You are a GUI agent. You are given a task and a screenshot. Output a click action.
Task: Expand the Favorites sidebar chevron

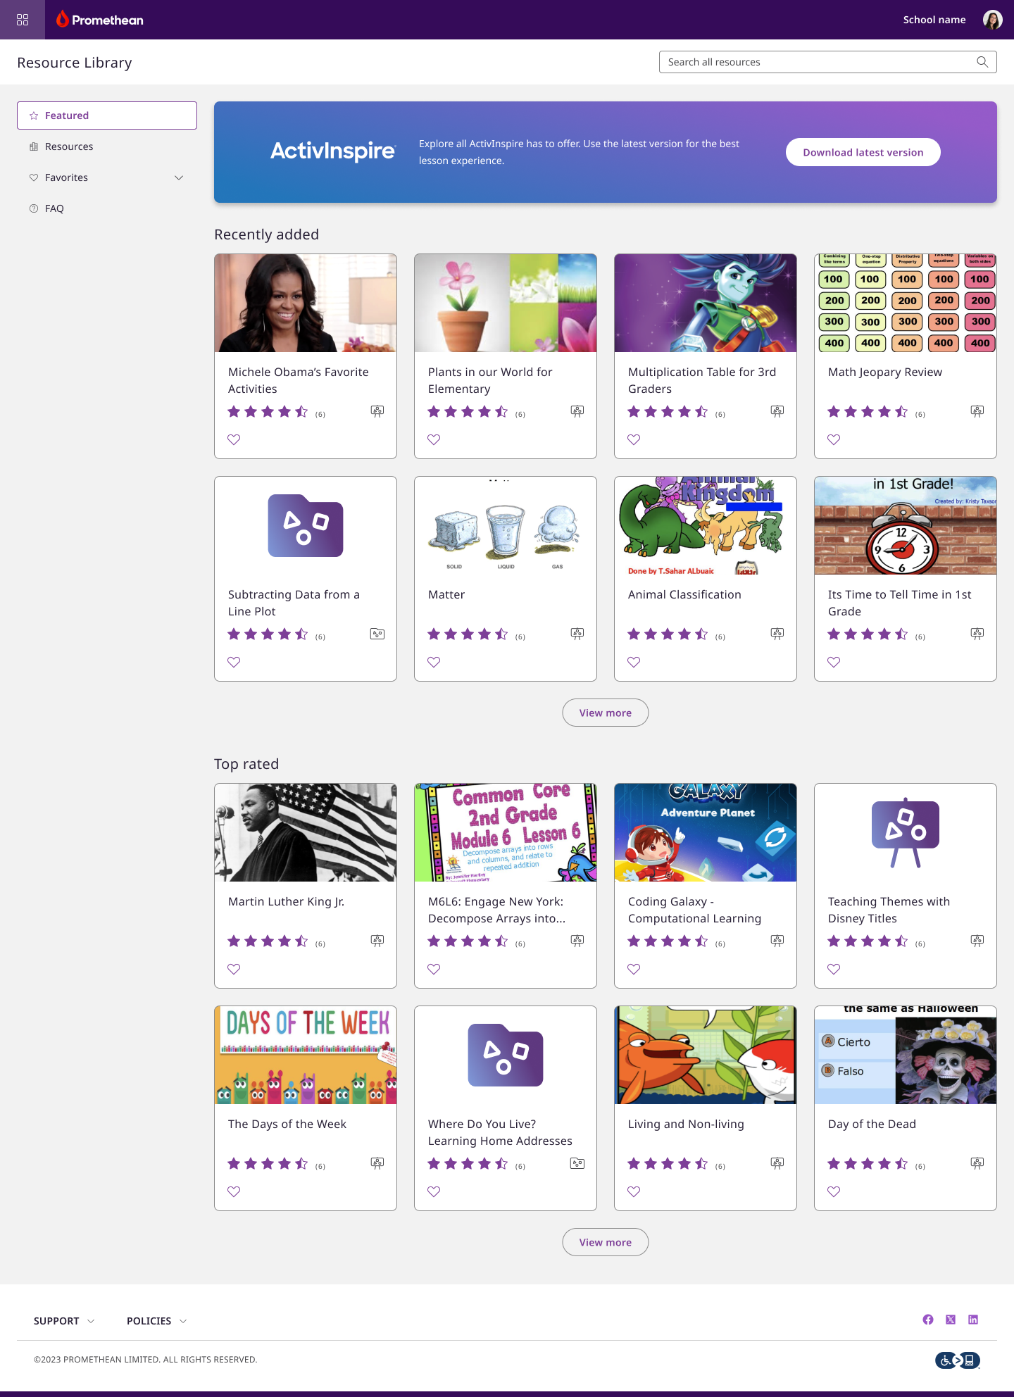(x=179, y=177)
